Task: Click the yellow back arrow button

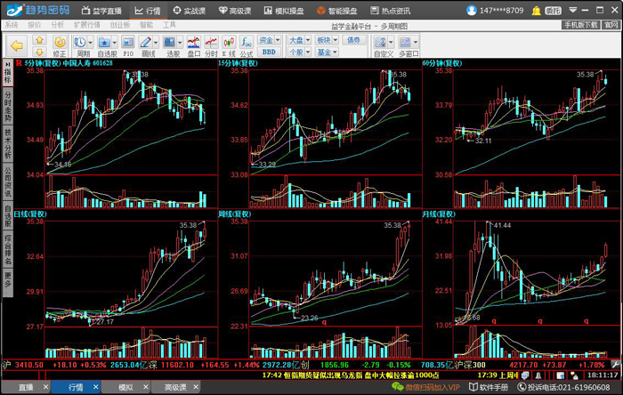Action: coord(15,44)
